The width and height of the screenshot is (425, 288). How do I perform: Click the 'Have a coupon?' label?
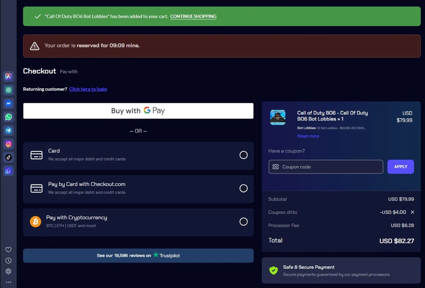coord(286,151)
